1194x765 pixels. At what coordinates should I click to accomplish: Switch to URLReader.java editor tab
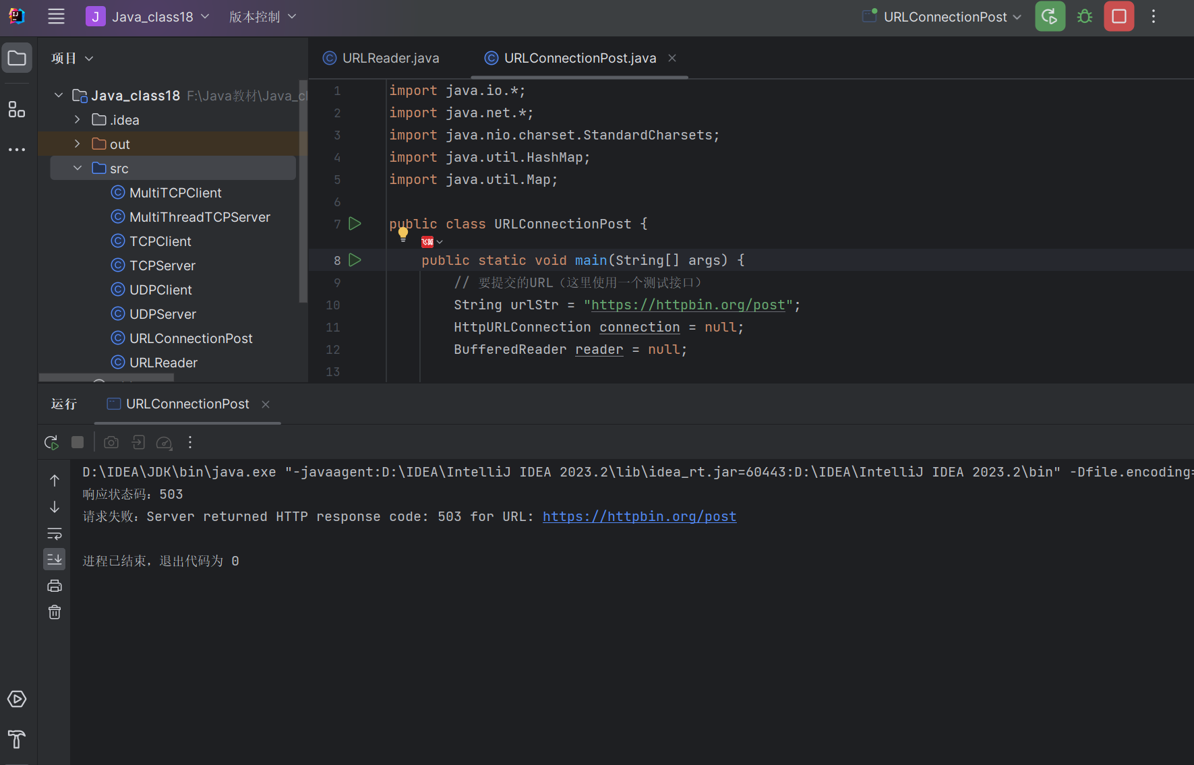pyautogui.click(x=382, y=58)
